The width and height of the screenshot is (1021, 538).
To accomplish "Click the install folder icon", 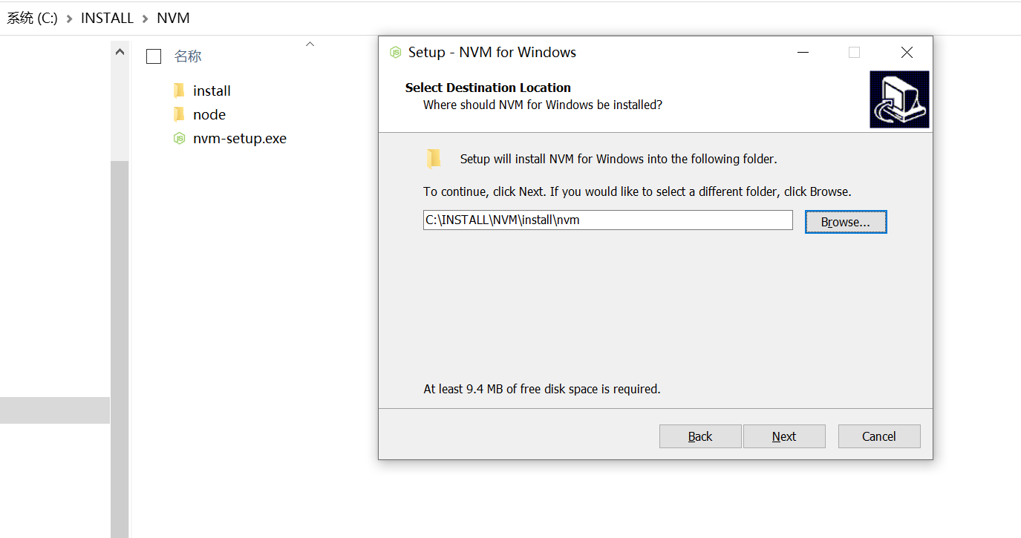I will 179,91.
